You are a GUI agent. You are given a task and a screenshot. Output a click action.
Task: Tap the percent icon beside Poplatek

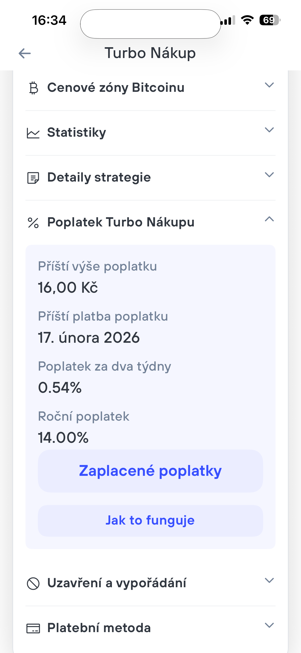[x=33, y=223]
